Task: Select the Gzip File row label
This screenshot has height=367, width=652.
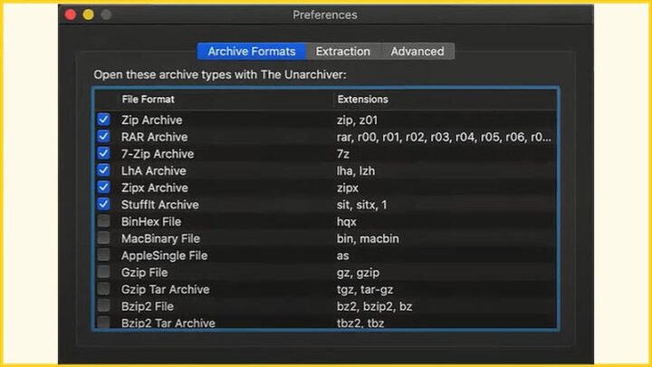Action: (x=144, y=273)
